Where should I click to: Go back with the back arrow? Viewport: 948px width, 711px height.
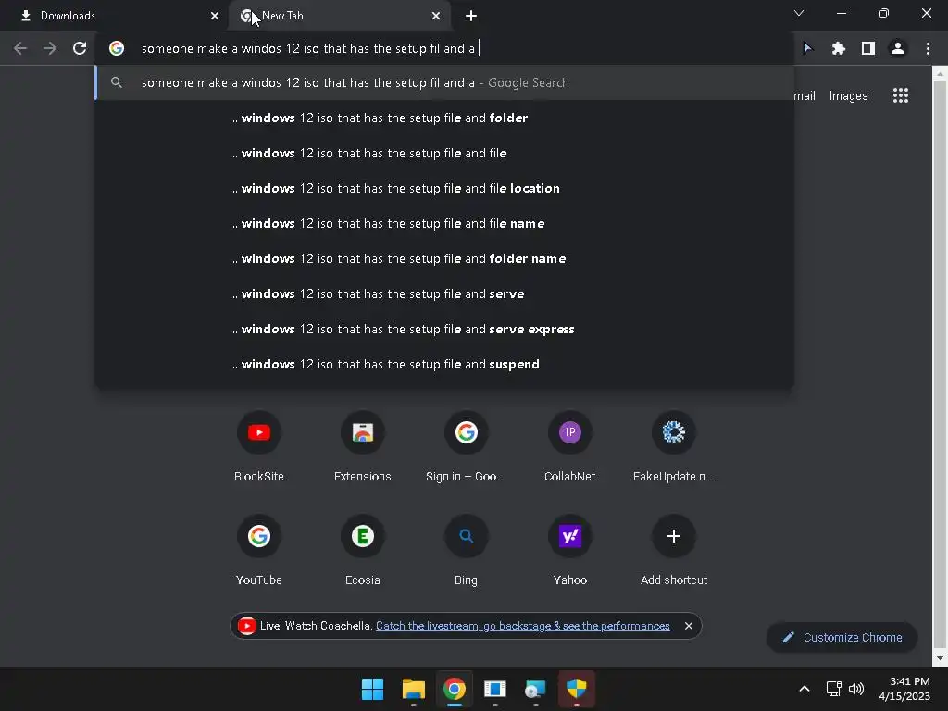pyautogui.click(x=20, y=48)
